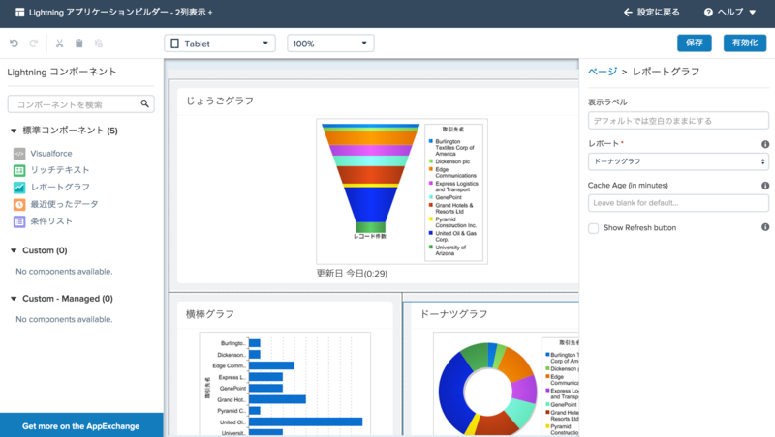Collapse the Custom (0) section
This screenshot has height=437, width=775.
coord(14,250)
